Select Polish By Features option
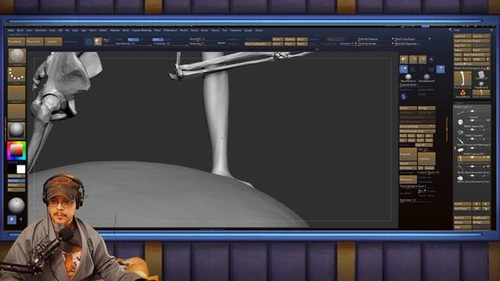 pyautogui.click(x=368, y=39)
